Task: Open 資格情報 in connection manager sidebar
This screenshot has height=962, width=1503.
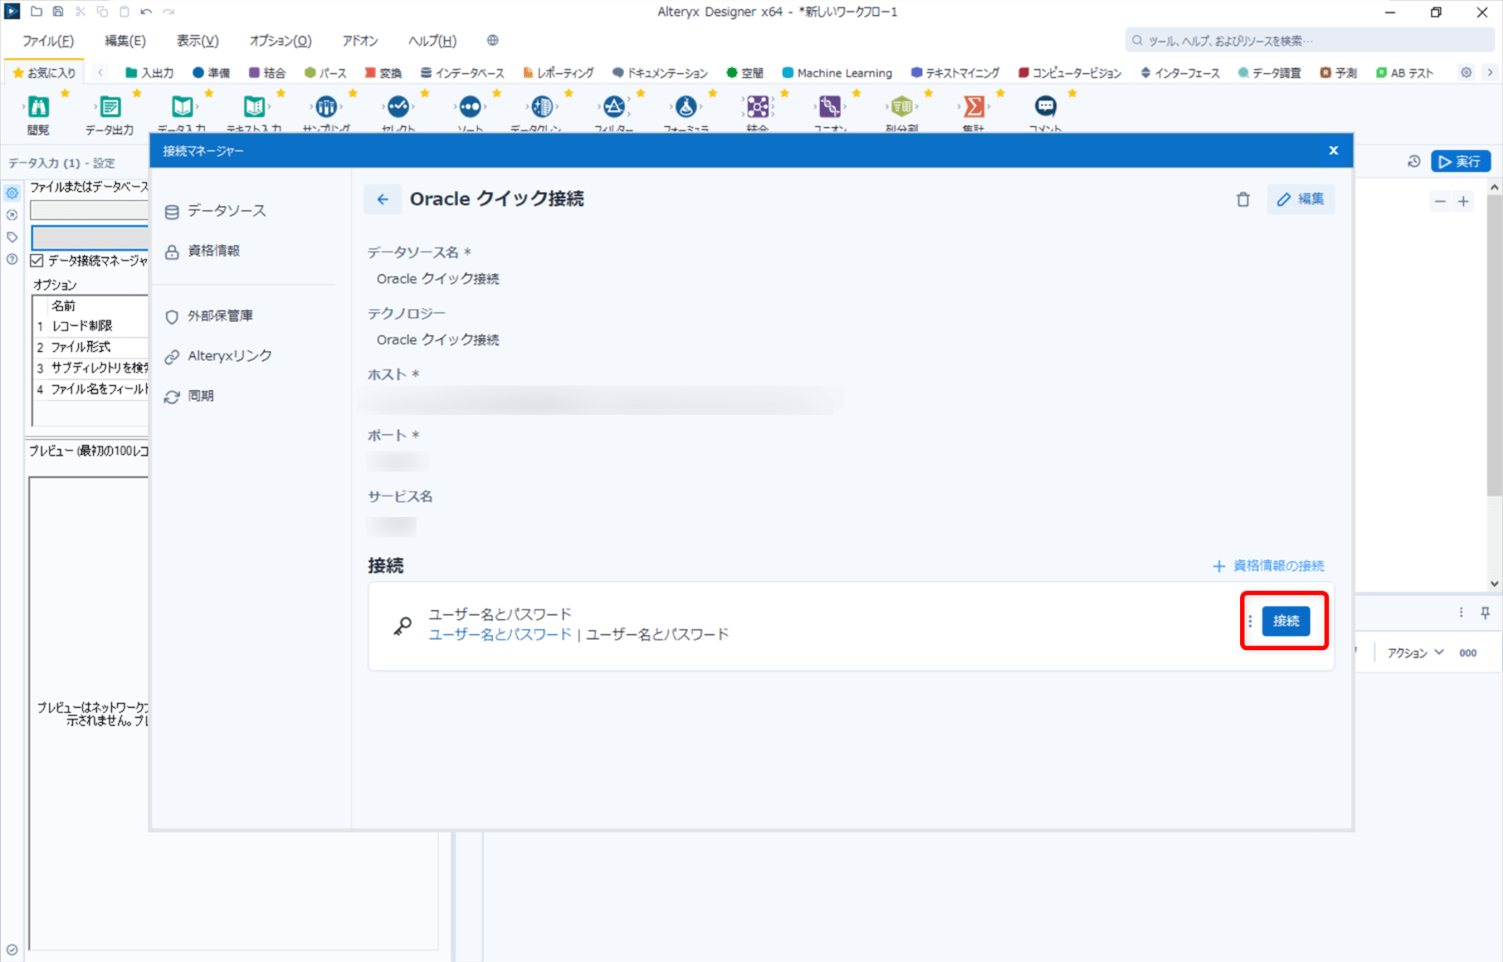Action: click(203, 251)
